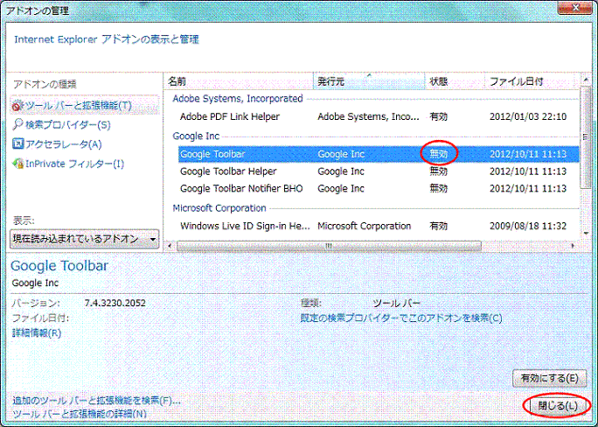The width and height of the screenshot is (598, 427).
Task: Sort by 発行元 column header
Action: [369, 80]
